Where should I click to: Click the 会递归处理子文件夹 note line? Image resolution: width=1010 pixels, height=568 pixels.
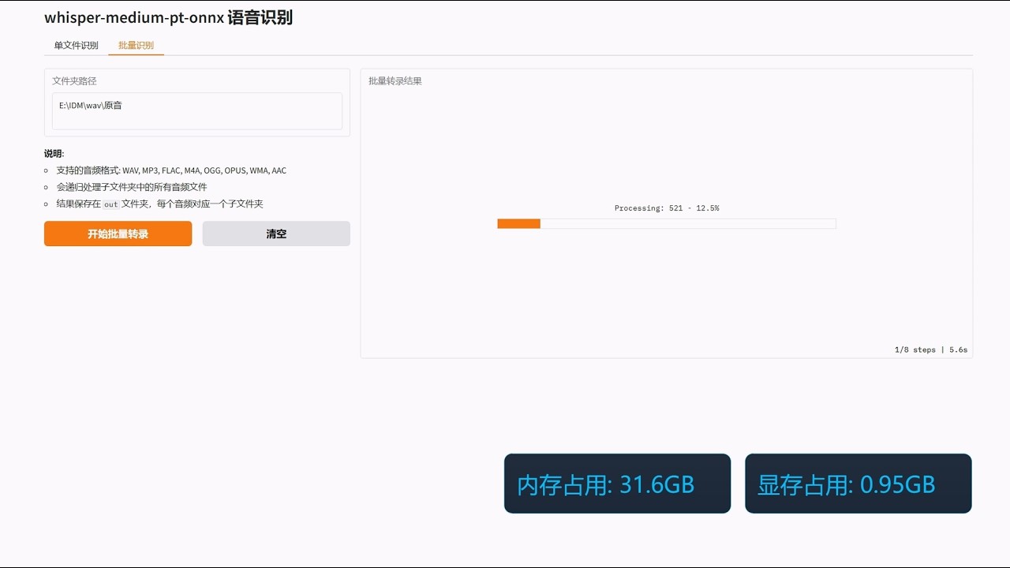click(131, 187)
